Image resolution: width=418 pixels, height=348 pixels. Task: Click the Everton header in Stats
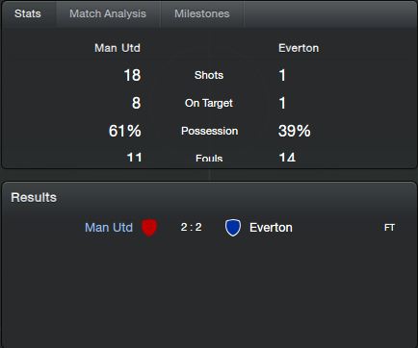(299, 48)
